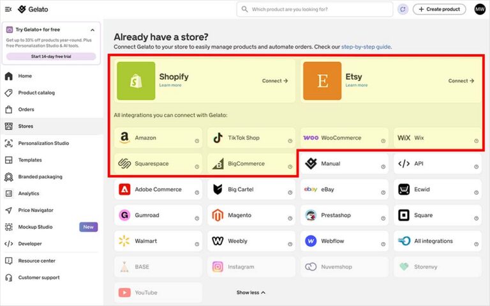Click the Ecwid logo icon
Screen dimensions: 490x306
404,189
